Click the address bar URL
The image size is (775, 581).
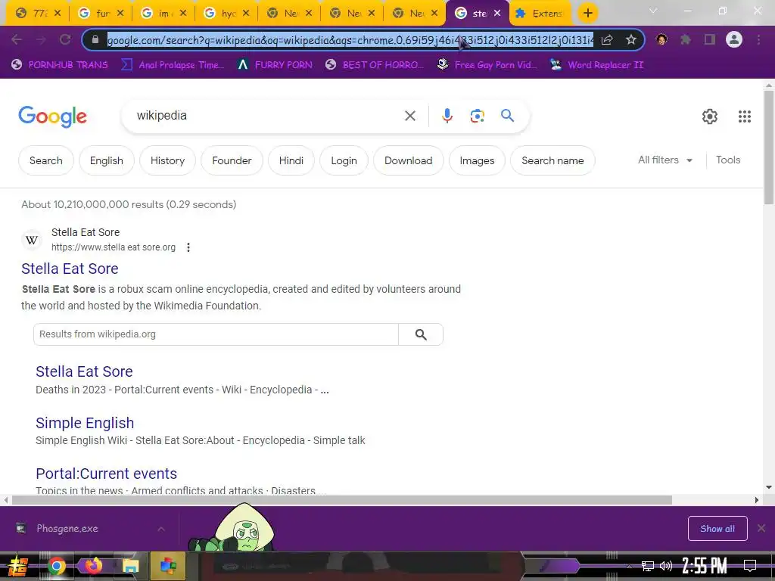[x=350, y=40]
